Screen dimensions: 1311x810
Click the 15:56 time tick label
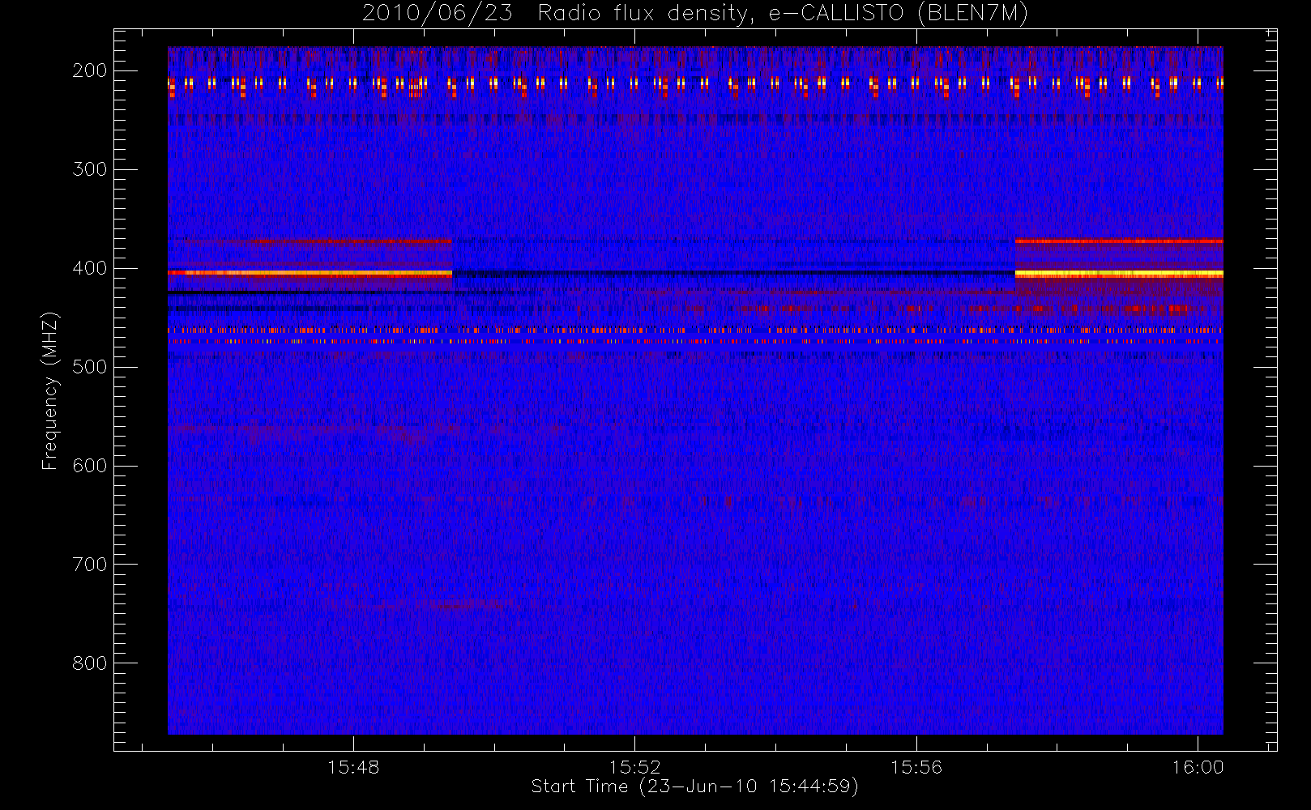click(x=916, y=767)
